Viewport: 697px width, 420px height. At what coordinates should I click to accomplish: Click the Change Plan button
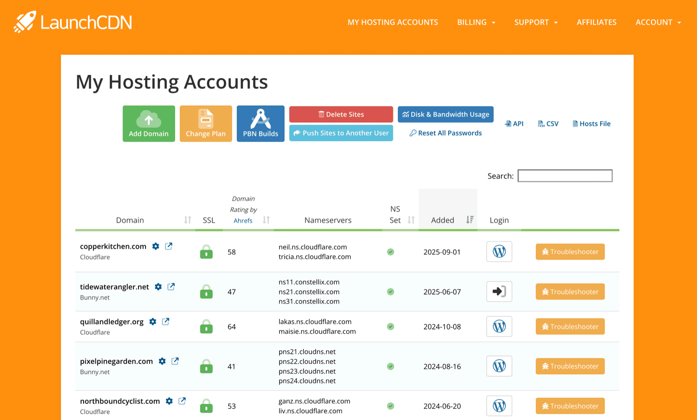[206, 124]
